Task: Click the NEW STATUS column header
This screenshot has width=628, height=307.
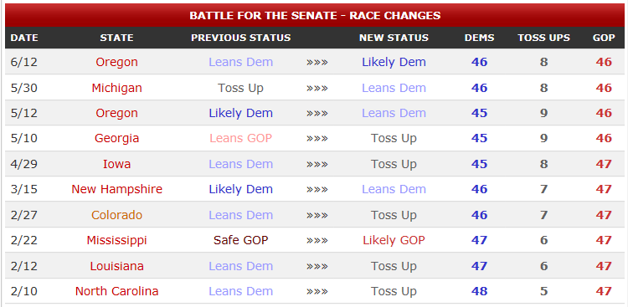Action: tap(394, 38)
